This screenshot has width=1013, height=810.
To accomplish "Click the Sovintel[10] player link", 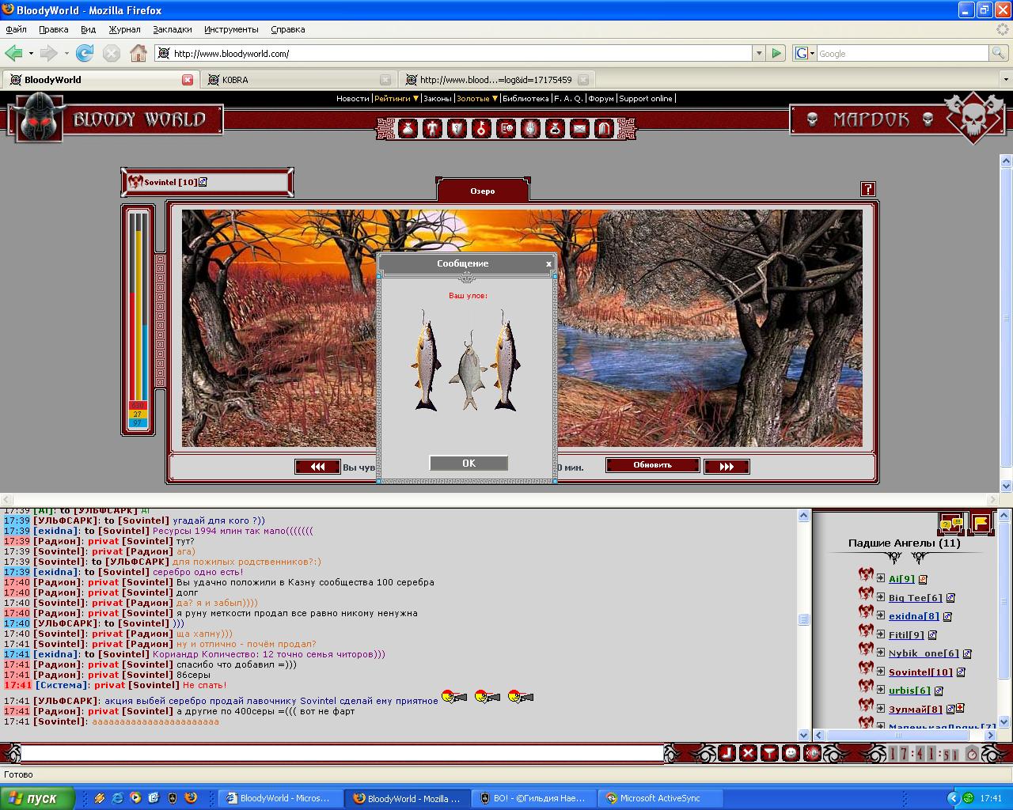I will click(x=920, y=672).
